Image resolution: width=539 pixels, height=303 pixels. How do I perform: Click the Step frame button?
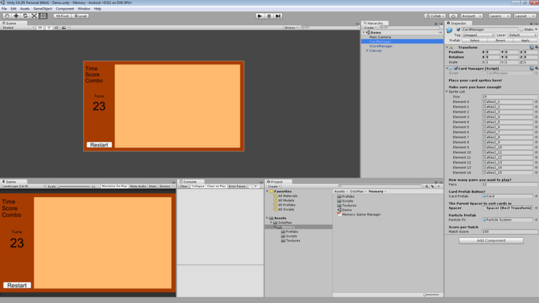click(278, 16)
